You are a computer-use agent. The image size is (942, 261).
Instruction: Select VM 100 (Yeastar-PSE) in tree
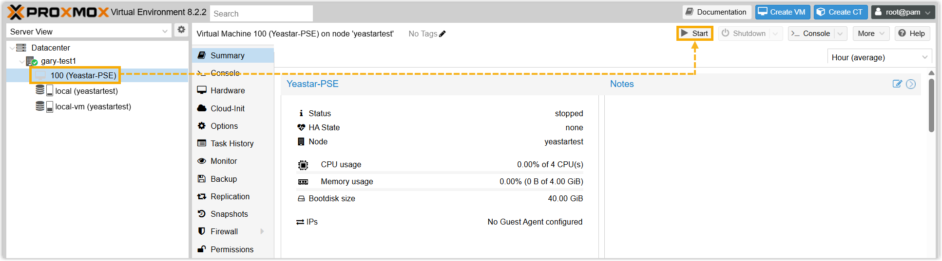(x=83, y=76)
